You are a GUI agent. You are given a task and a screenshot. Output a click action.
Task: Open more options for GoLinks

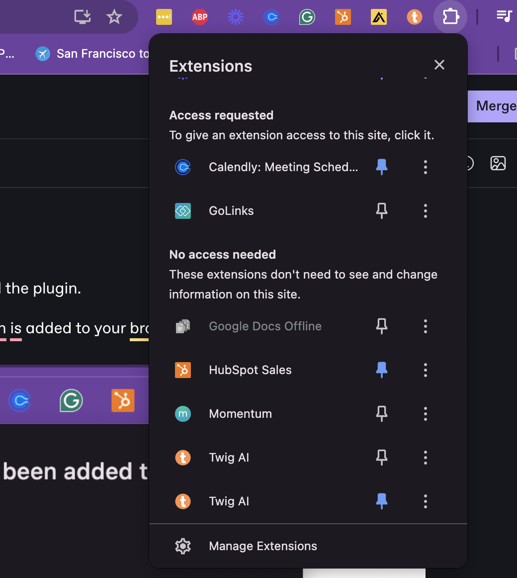point(426,211)
